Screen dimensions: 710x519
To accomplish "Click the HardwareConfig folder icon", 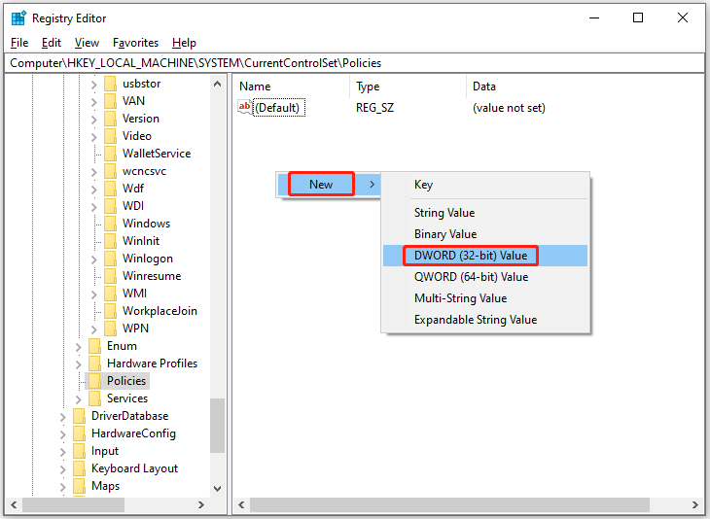I will [79, 433].
